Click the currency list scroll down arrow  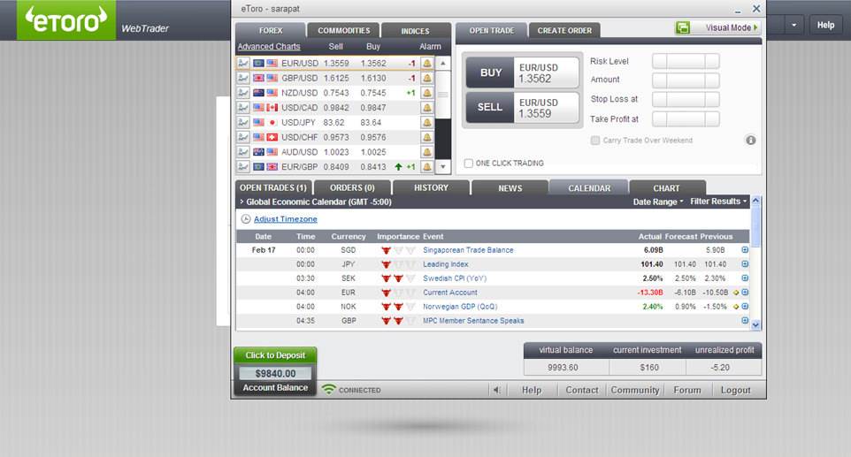coord(443,166)
